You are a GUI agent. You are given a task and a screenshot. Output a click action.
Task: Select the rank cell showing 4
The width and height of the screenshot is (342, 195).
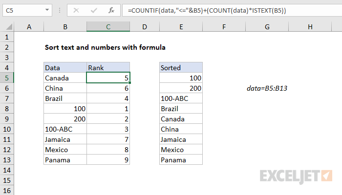tap(108, 98)
